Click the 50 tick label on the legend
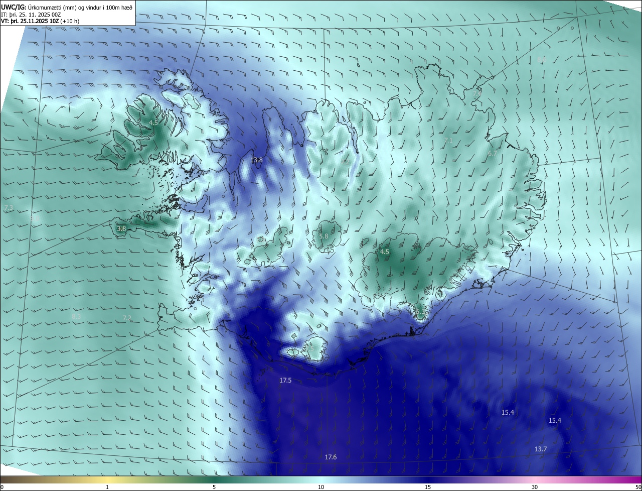The width and height of the screenshot is (642, 491). coord(638,487)
